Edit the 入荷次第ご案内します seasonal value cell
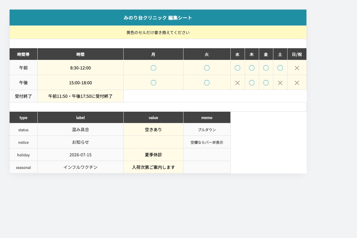Viewport: 357px width, 238px height. click(x=153, y=167)
